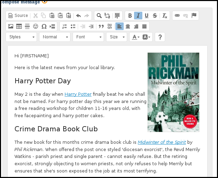The image size is (218, 178).
Task: Insert an image from toolbar
Action: [x=11, y=26]
